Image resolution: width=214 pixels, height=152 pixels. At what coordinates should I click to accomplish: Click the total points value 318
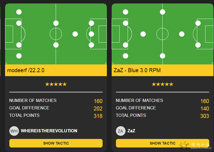[98, 116]
